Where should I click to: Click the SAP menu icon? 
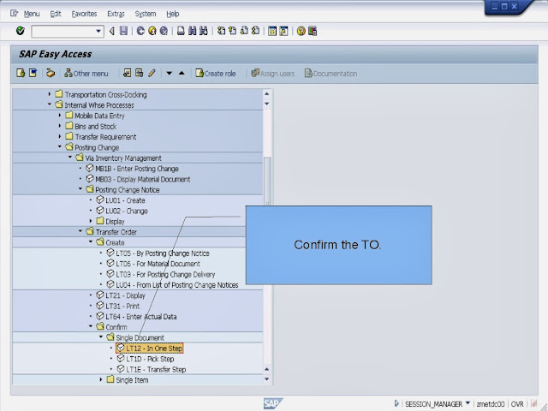pyautogui.click(x=33, y=73)
